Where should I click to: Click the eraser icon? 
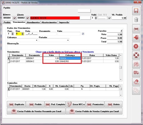pyautogui.click(x=136, y=82)
